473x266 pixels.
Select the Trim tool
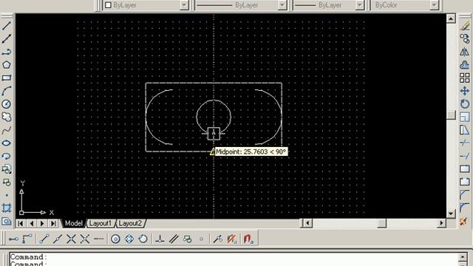point(465,143)
